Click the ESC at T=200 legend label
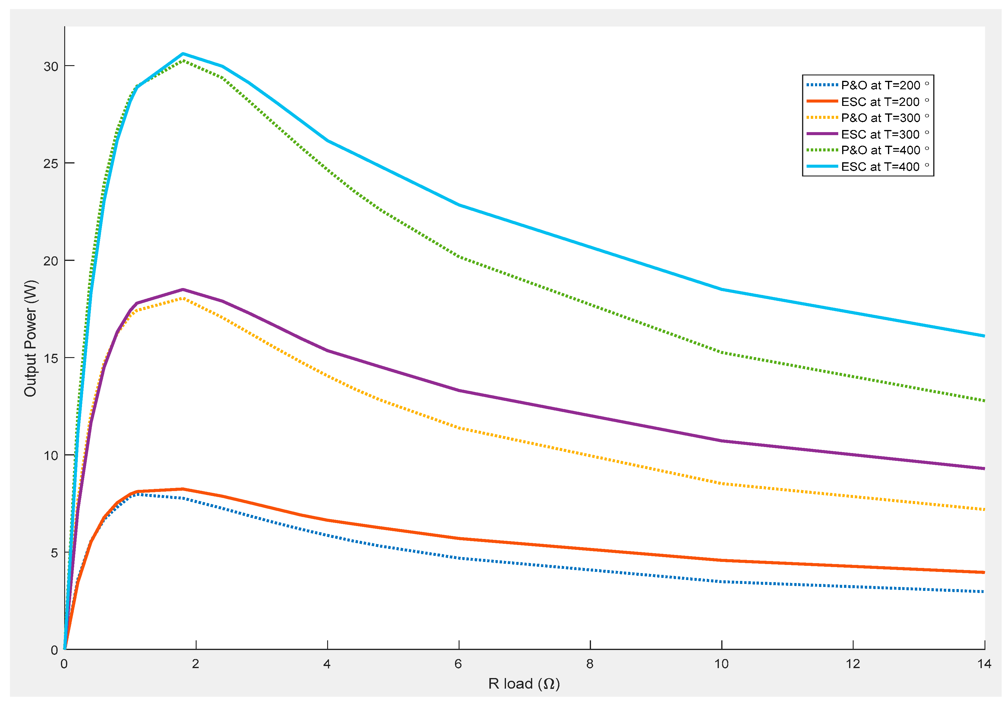Image resolution: width=1008 pixels, height=707 pixels. coord(880,102)
